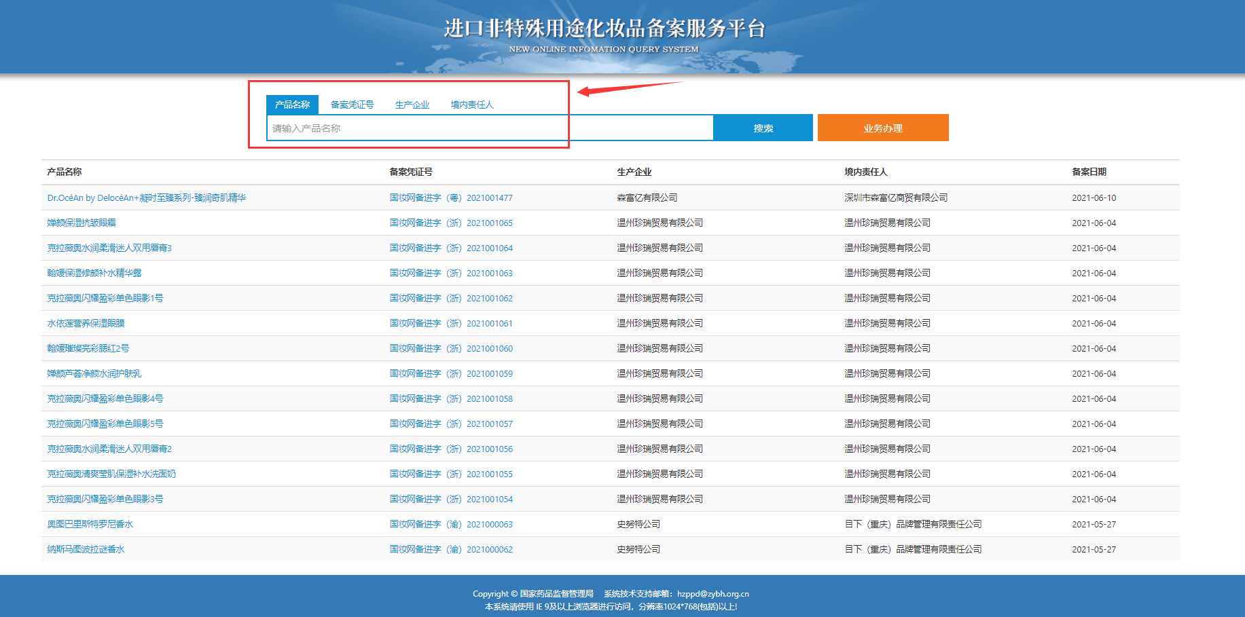The width and height of the screenshot is (1245, 617).
Task: Open filing number (浙) 2021001057
Action: [451, 424]
